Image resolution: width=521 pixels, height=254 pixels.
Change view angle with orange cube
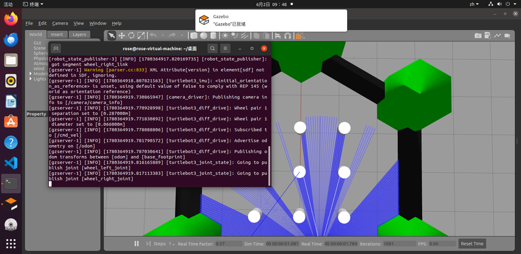pos(299,36)
